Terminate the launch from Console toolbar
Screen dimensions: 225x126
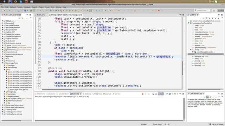click(x=143, y=94)
